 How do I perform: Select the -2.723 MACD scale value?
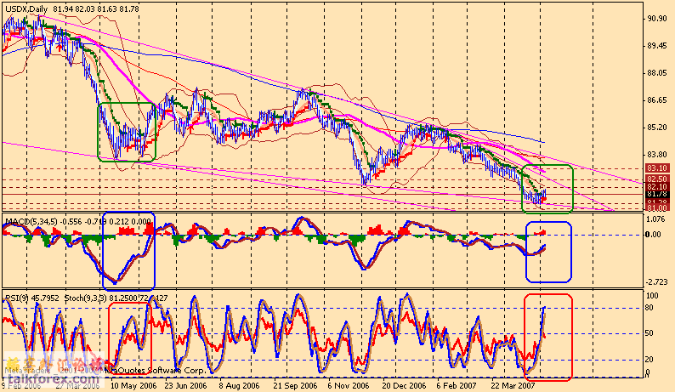[x=656, y=281]
